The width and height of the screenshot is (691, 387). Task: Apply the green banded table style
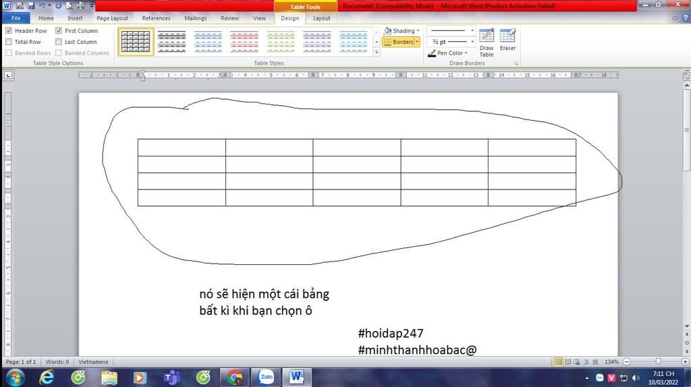[x=280, y=42]
